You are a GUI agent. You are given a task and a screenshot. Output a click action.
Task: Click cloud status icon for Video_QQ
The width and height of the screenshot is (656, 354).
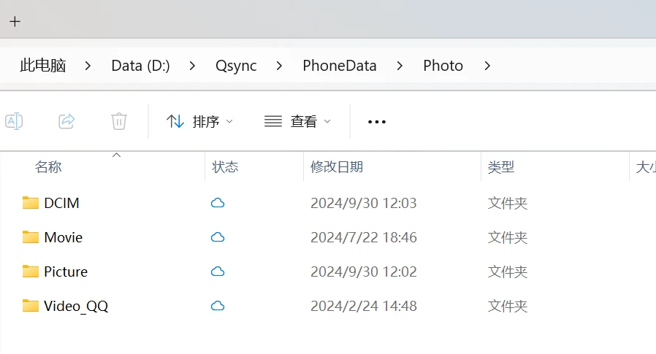pyautogui.click(x=217, y=306)
